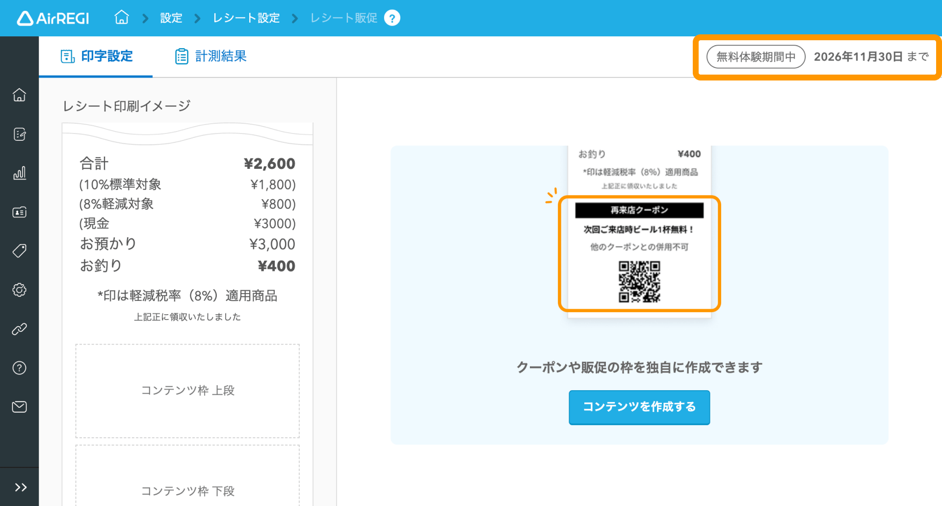Image resolution: width=942 pixels, height=506 pixels.
Task: Click the 無料体験期間中 badge
Action: tap(756, 57)
